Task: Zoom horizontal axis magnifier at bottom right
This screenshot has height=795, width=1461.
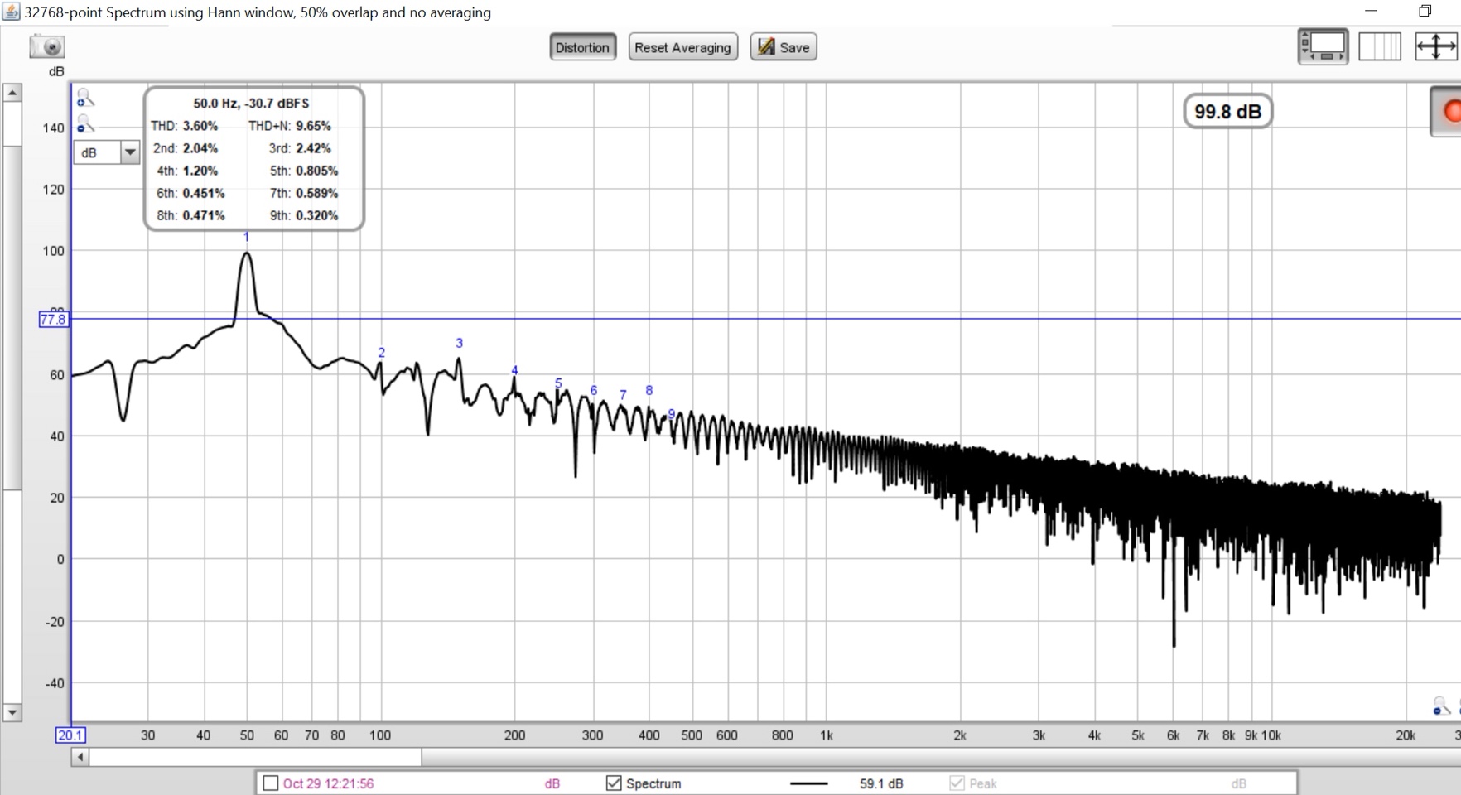Action: (x=1442, y=706)
